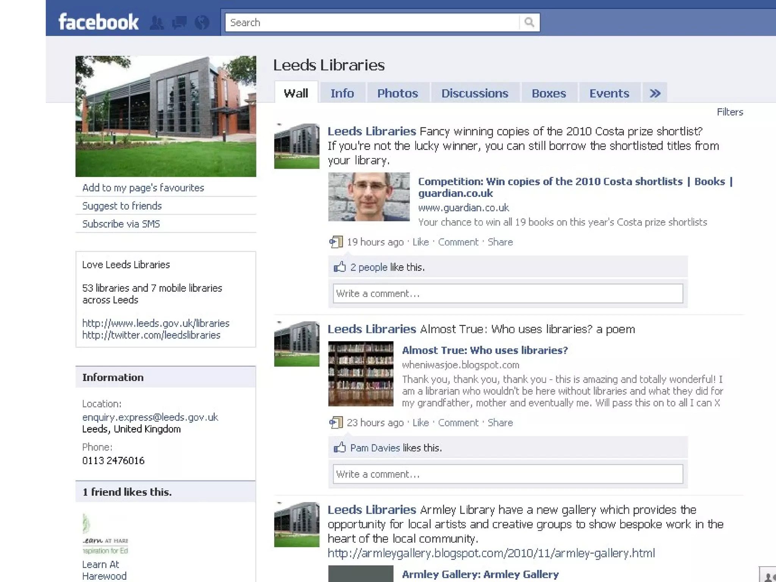Open the bookshelf thumbnail for Almost True
This screenshot has width=776, height=582.
[361, 374]
